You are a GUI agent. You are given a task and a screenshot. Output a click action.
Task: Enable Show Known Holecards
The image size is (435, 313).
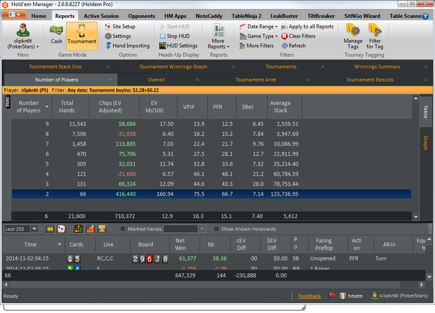216,229
